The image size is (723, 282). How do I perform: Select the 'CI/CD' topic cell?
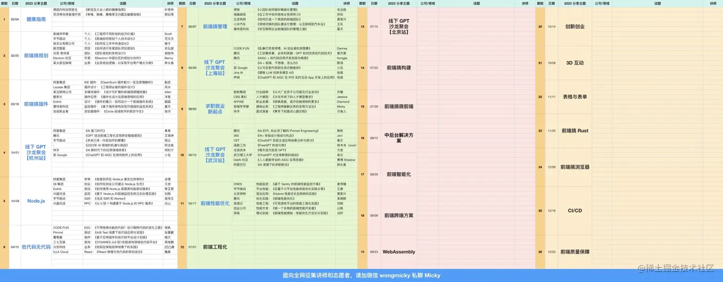click(575, 211)
